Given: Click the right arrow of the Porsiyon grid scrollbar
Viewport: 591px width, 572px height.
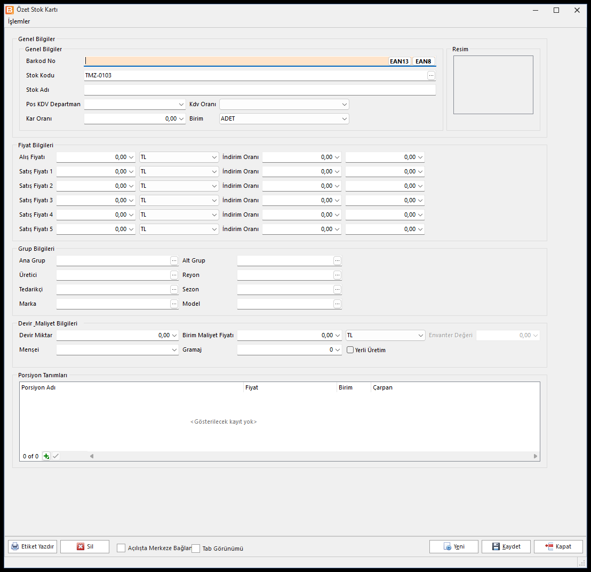Looking at the screenshot, I should coord(535,456).
